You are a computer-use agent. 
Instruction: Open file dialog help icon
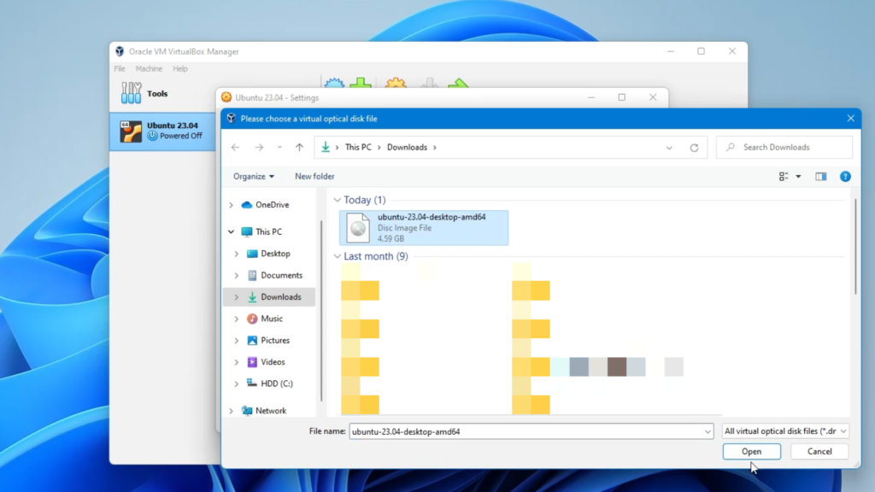pyautogui.click(x=845, y=176)
